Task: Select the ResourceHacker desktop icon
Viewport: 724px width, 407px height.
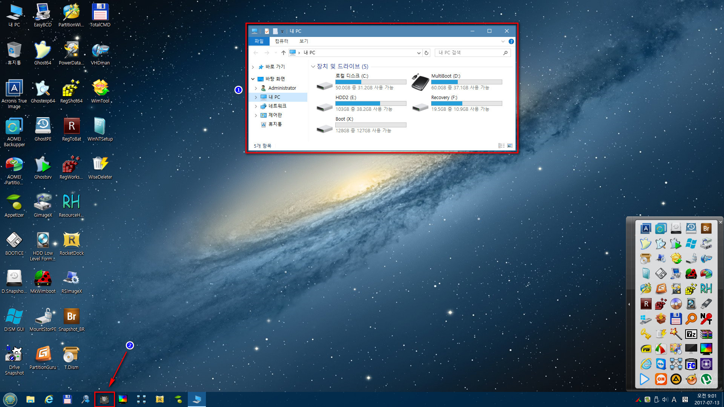Action: [71, 205]
